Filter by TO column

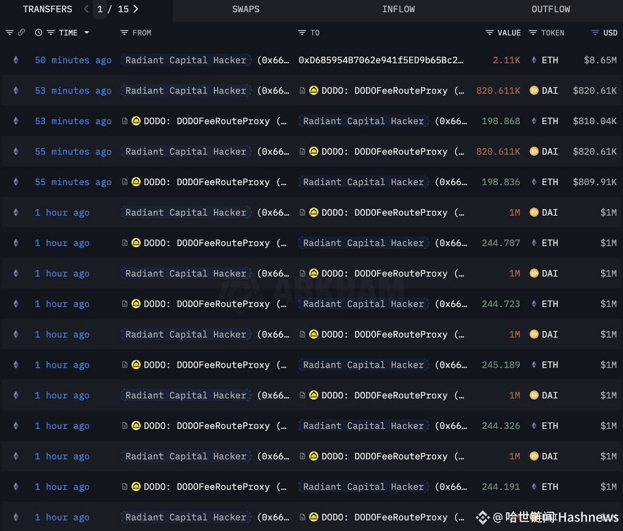[x=302, y=33]
